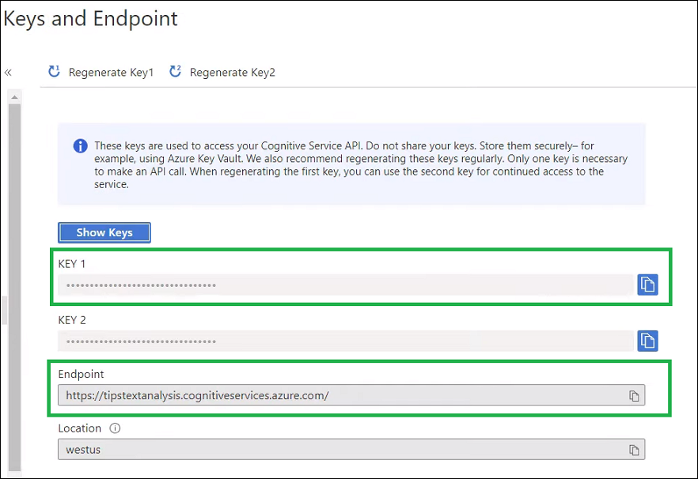Image resolution: width=698 pixels, height=479 pixels.
Task: Copy the Endpoint URL with copy icon
Action: click(x=634, y=395)
